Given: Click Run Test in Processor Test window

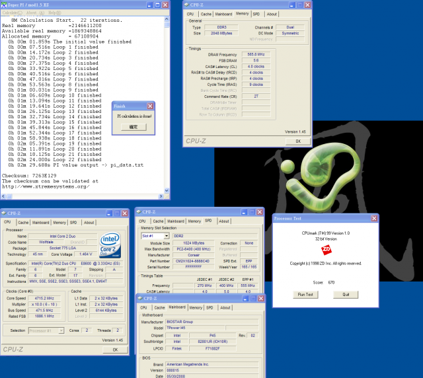Looking at the screenshot, I should coord(305,294).
